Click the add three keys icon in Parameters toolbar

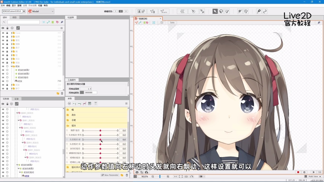[x=79, y=103]
